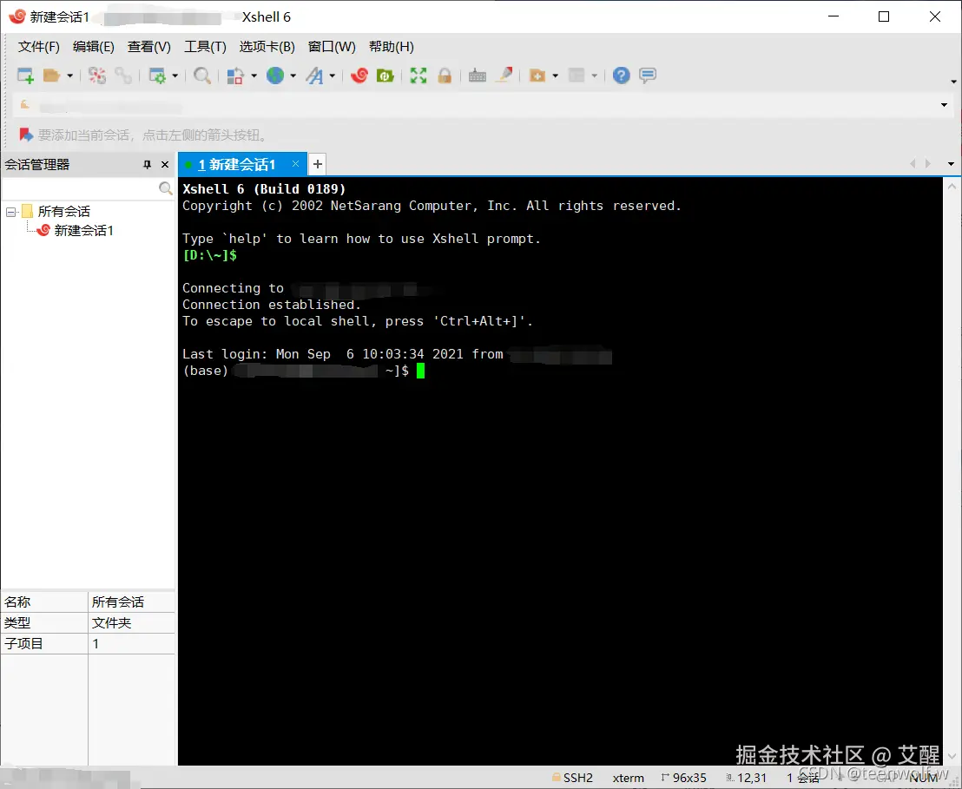
Task: Close the 会话管理器 panel
Action: [x=164, y=164]
